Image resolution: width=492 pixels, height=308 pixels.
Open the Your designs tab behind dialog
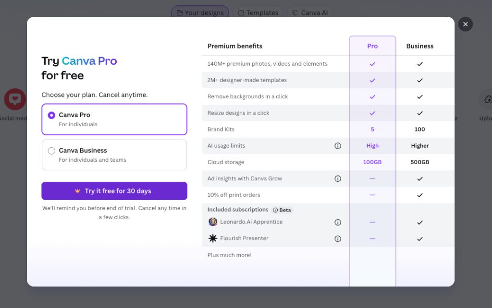click(200, 12)
